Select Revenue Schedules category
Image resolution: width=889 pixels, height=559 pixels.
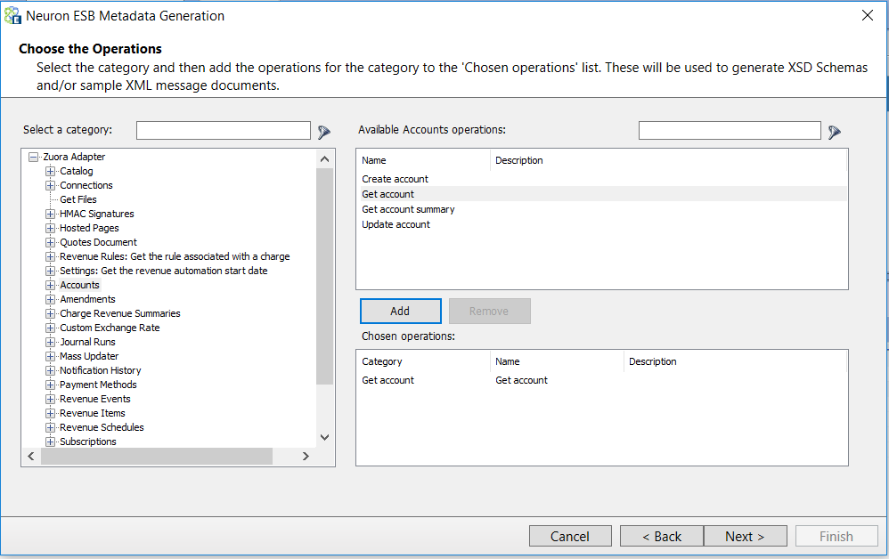pos(102,427)
